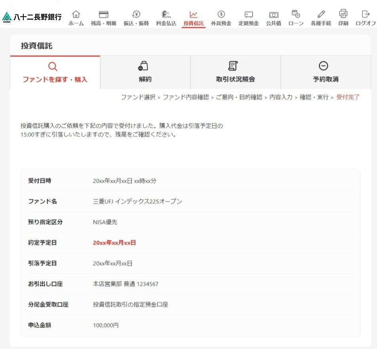Click ログオフ to sign out
Viewport: 377px width, 349px height.
coord(366,18)
